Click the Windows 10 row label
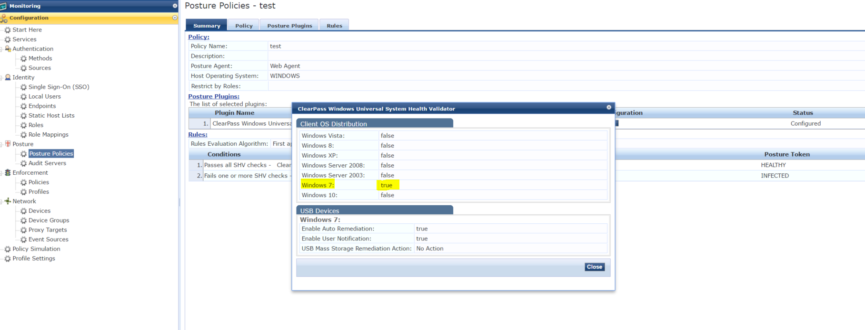Screen dimensions: 865x330 click(319, 195)
